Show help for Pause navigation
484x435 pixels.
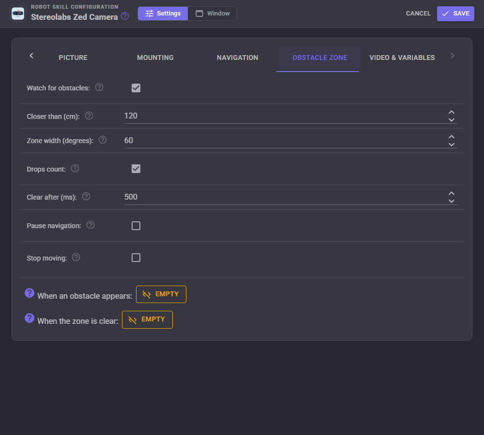pyautogui.click(x=91, y=225)
